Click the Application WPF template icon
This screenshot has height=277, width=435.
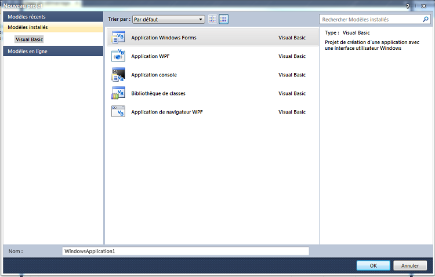[118, 56]
